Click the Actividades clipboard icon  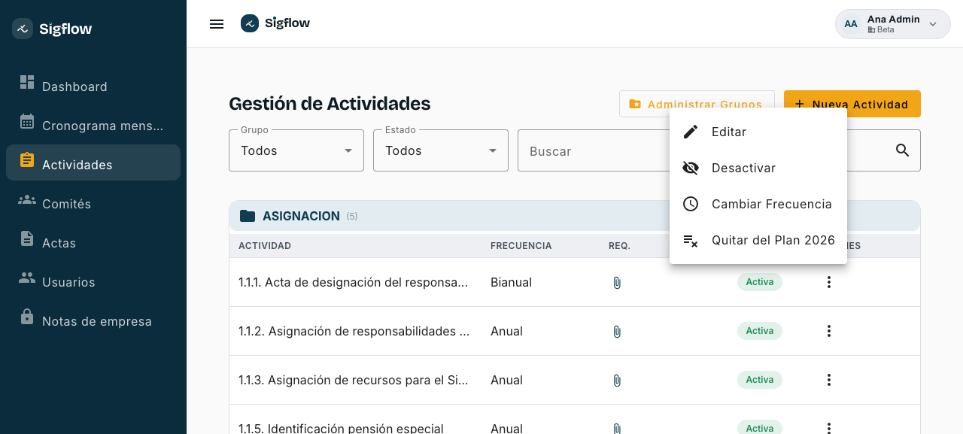[x=27, y=160]
